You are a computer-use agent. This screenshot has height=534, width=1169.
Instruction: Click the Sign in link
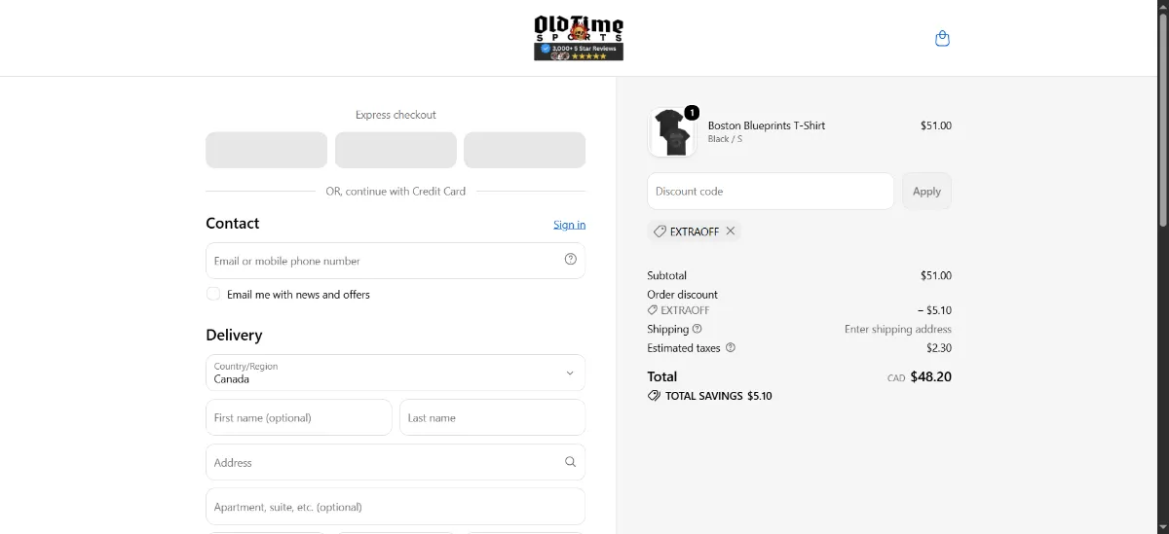(x=570, y=225)
